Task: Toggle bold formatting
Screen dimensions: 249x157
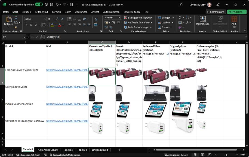Action: 26,25
